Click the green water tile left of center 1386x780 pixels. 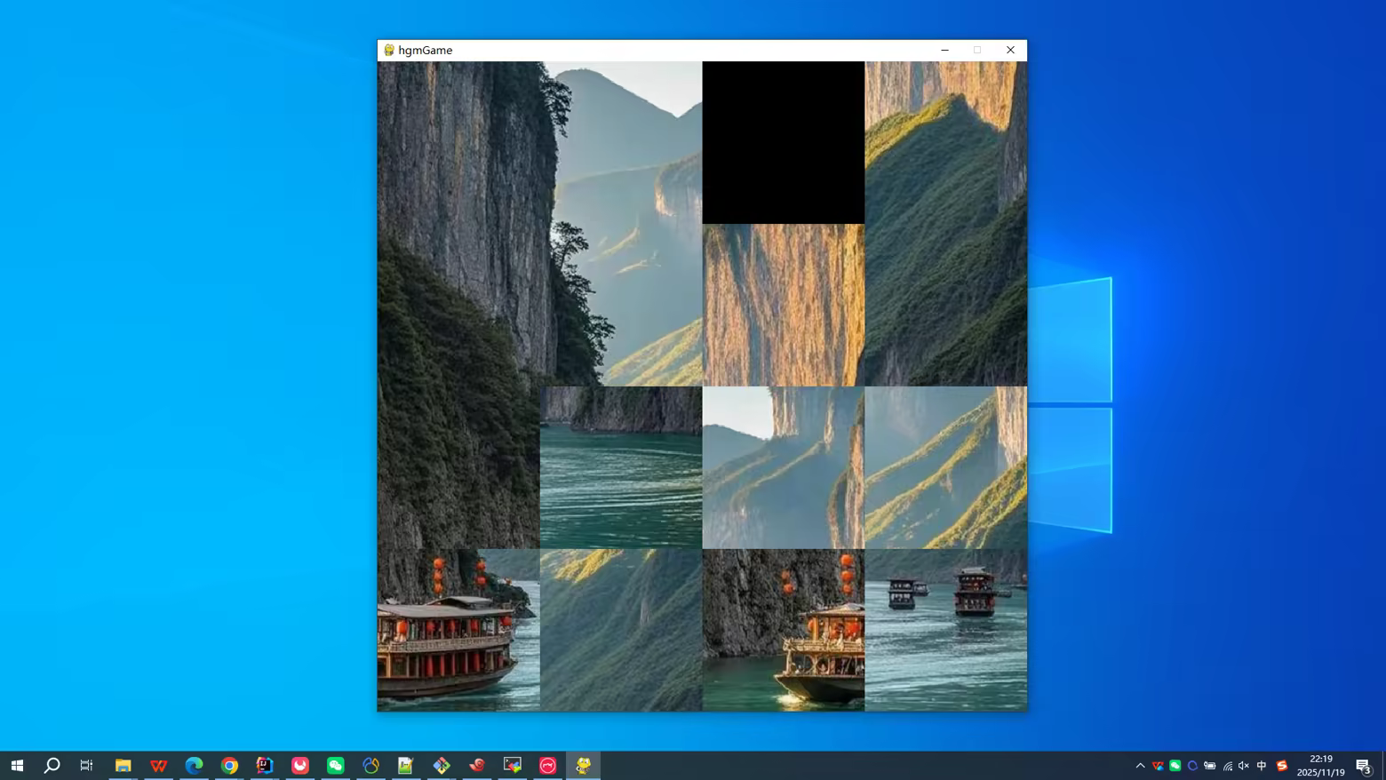point(620,467)
